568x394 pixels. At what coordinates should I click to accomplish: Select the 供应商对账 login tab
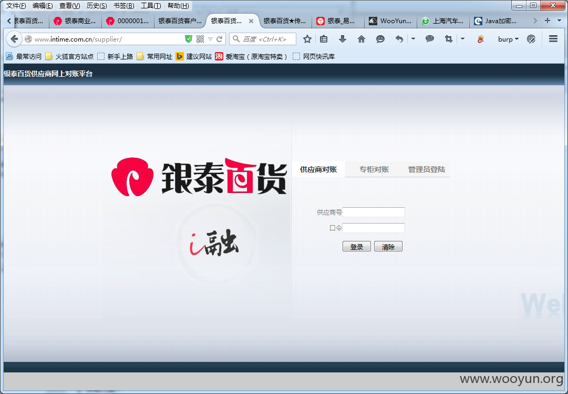pyautogui.click(x=318, y=169)
